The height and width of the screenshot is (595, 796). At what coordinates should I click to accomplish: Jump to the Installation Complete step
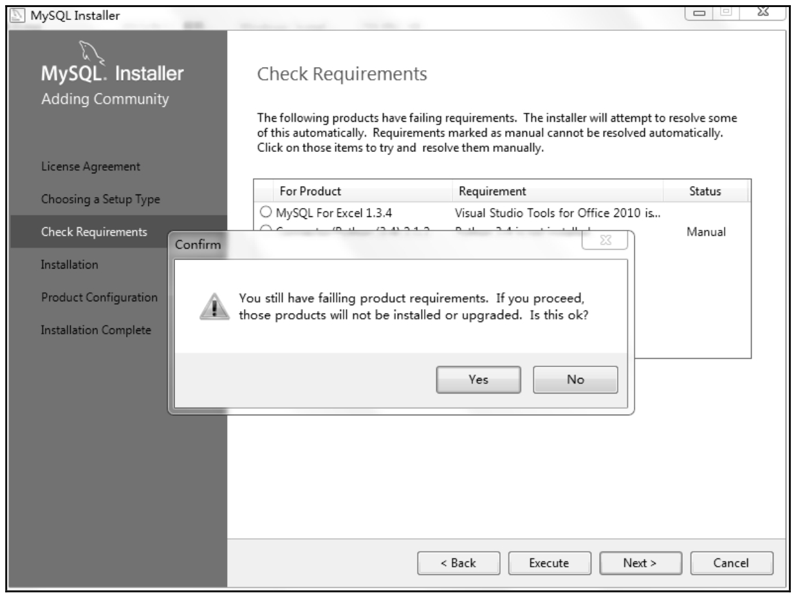(x=96, y=330)
